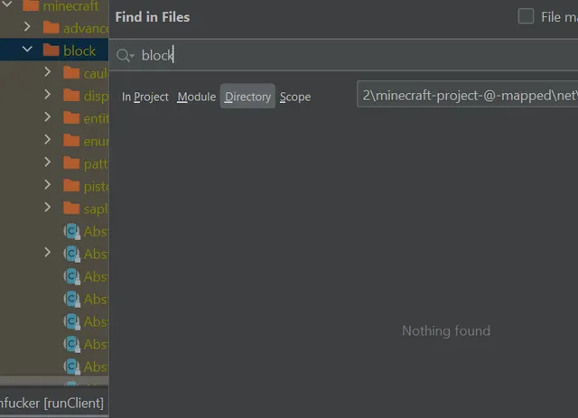Expand the sapl folder chevron
Image resolution: width=578 pixels, height=418 pixels.
(47, 207)
